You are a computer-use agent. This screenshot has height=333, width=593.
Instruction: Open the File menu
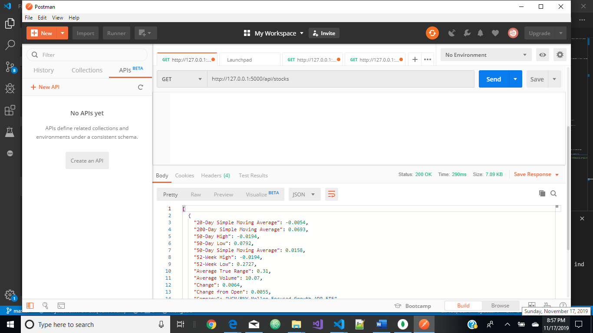29,18
